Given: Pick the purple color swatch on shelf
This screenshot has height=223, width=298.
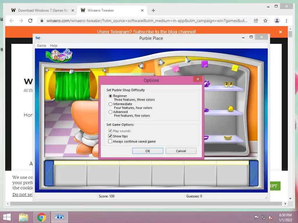Looking at the screenshot, I should pos(205,64).
